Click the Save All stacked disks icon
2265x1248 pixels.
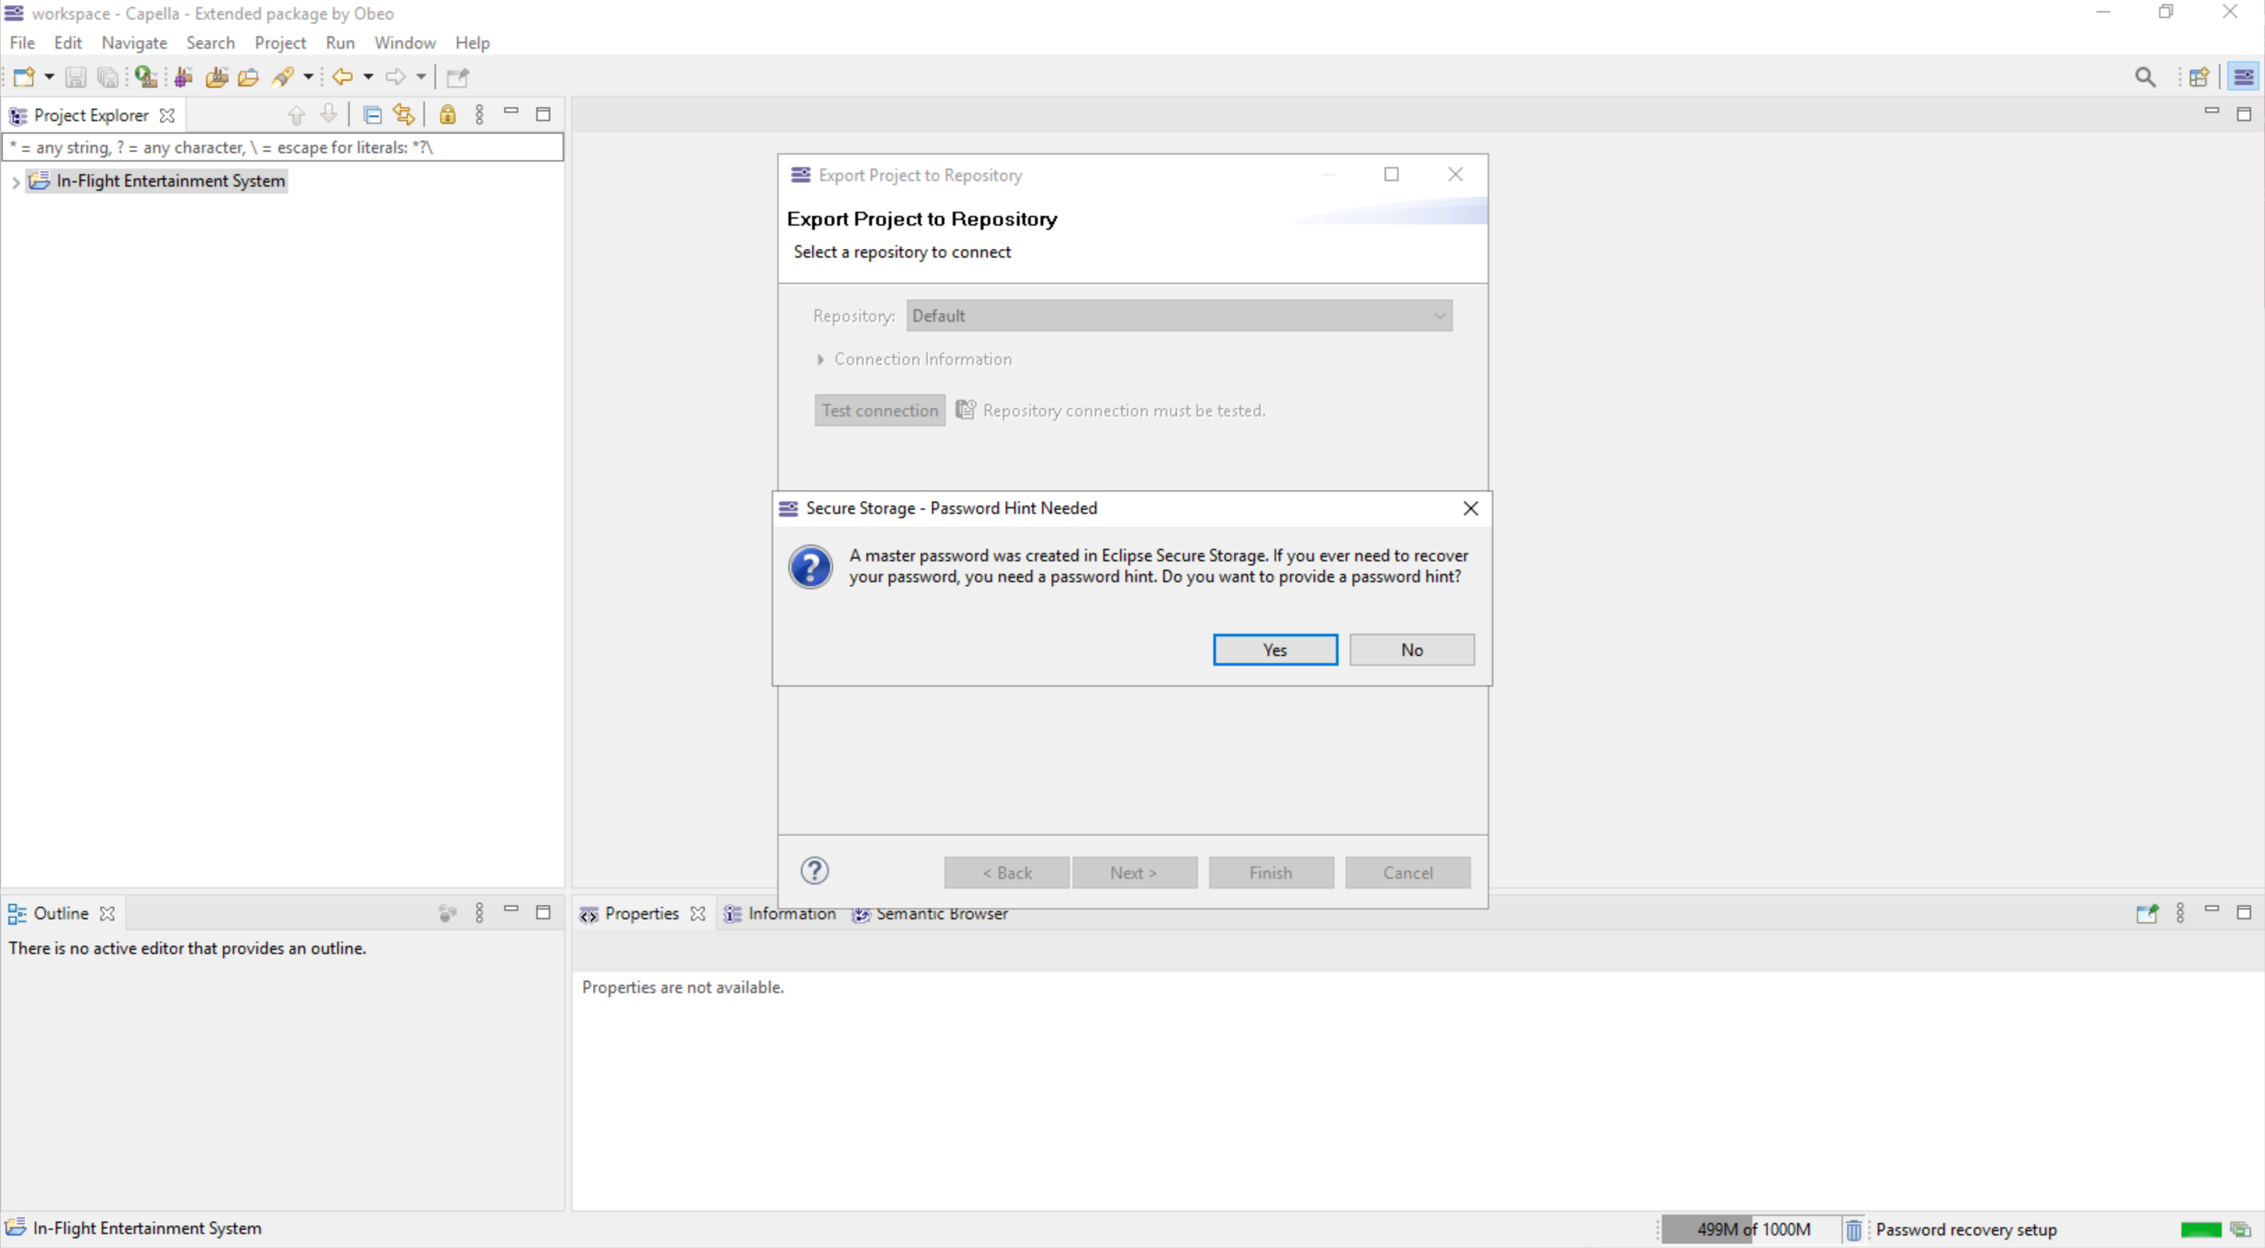(107, 77)
